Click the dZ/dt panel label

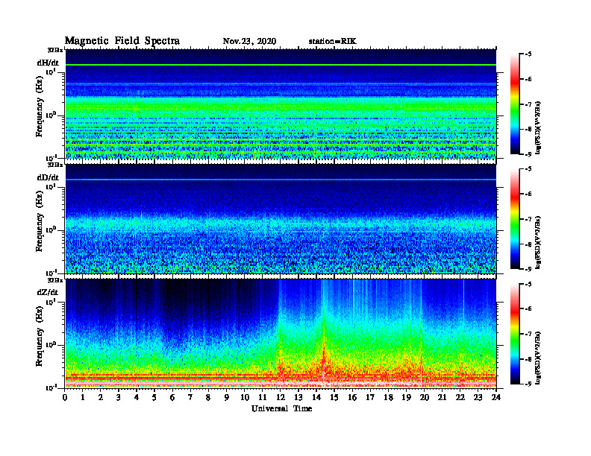tap(48, 292)
